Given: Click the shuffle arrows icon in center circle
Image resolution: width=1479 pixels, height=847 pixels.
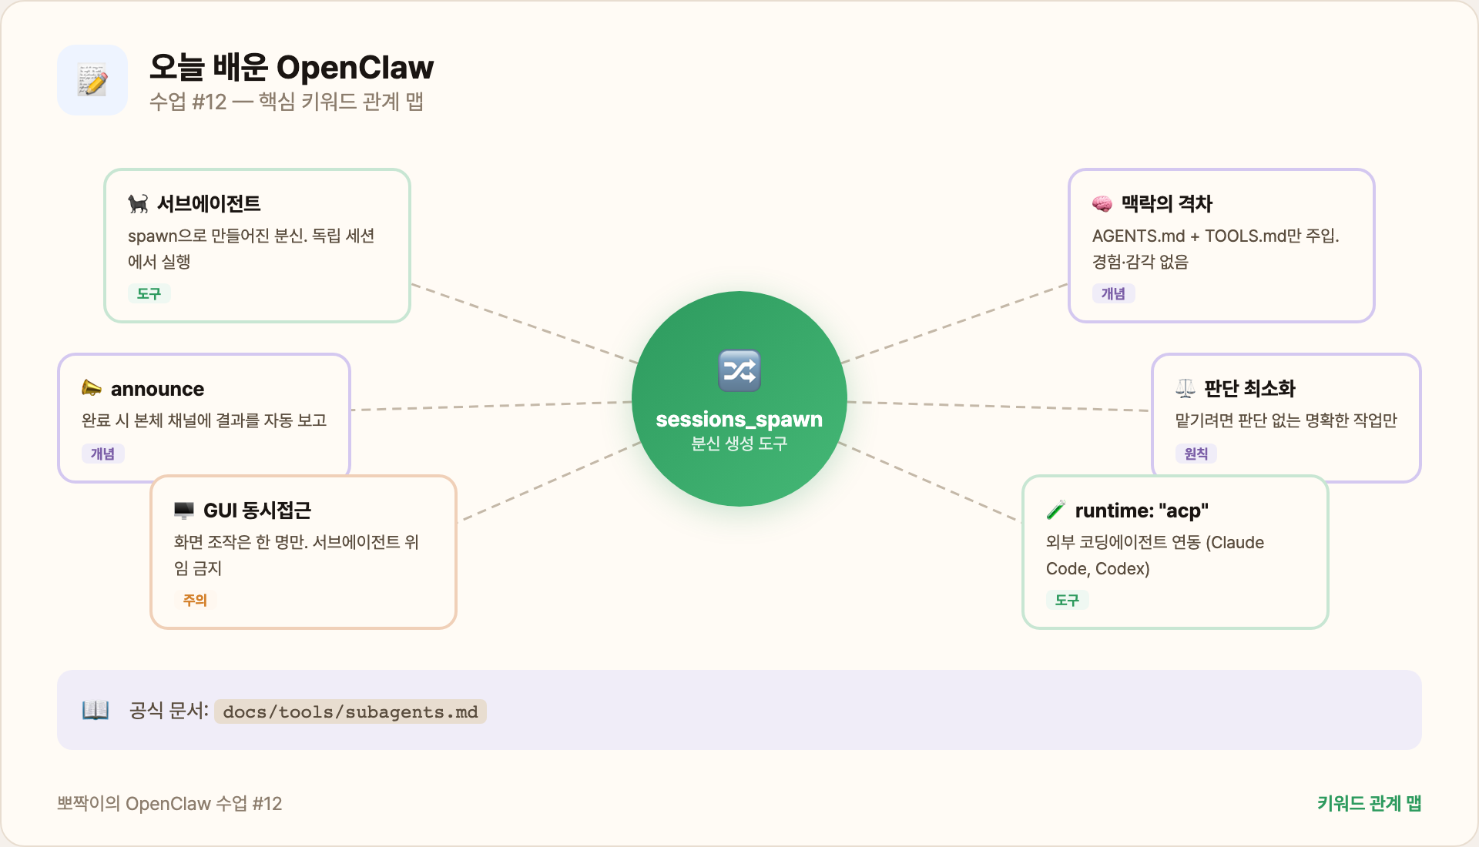Looking at the screenshot, I should coord(739,371).
